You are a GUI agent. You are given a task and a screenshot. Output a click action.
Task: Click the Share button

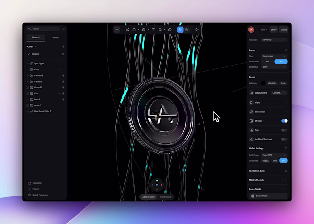274,30
